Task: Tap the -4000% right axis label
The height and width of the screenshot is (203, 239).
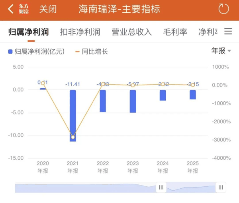Action: click(221, 158)
